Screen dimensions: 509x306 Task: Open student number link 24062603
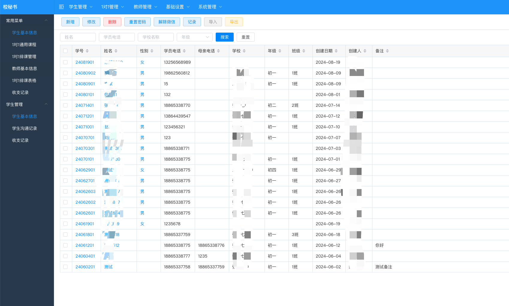pos(85,191)
